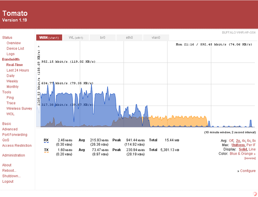Click the TX orange dashed legend indicator
The height and width of the screenshot is (197, 258).
point(46,152)
